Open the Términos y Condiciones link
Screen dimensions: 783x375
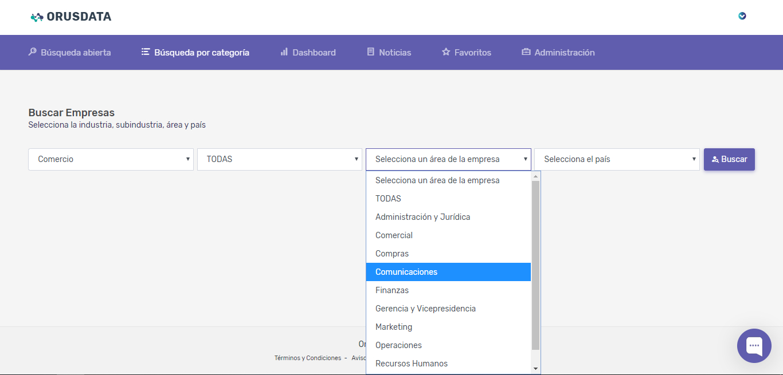307,358
